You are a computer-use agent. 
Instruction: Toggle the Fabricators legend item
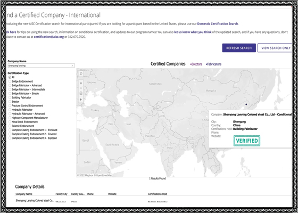tap(213, 64)
